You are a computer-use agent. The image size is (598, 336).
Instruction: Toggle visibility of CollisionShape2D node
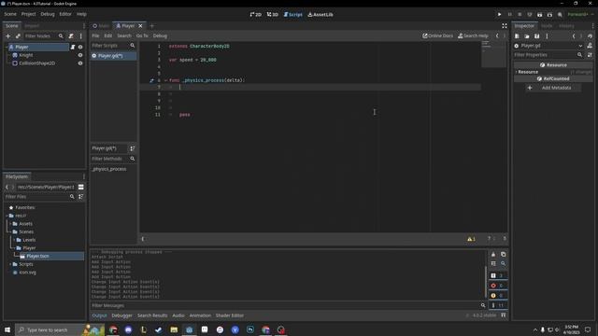coord(80,63)
